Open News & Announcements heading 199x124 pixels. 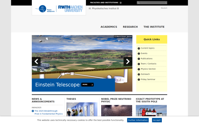point(43,100)
